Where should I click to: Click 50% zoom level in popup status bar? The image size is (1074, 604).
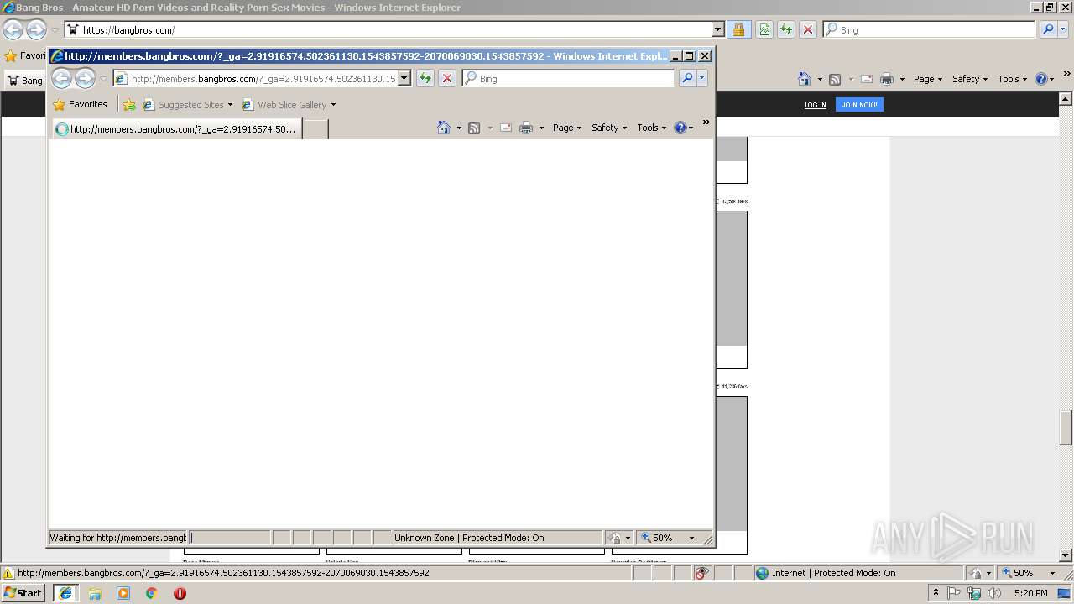(663, 538)
